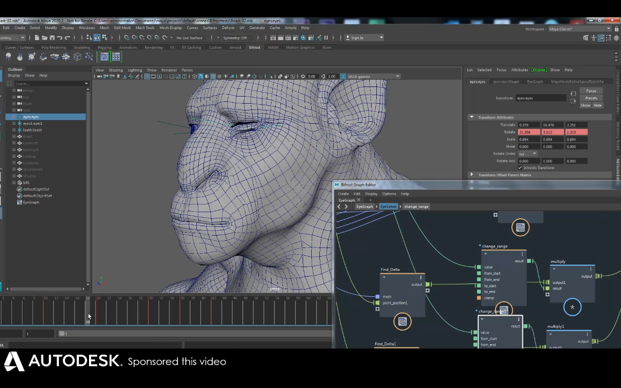
Task: Click the red keyframe marker at frame 10
Action: tap(43, 311)
